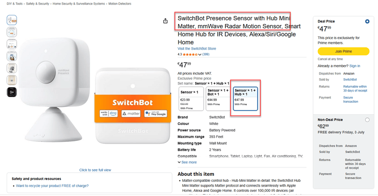Viewport: 378px width, 196px height.
Task: Click the share icon above product image
Action: coord(165,21)
